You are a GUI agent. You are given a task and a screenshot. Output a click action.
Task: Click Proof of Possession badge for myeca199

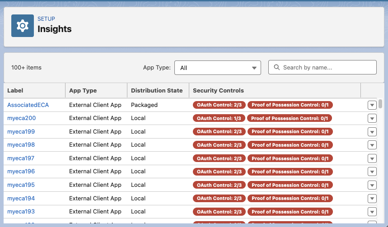[x=290, y=131]
